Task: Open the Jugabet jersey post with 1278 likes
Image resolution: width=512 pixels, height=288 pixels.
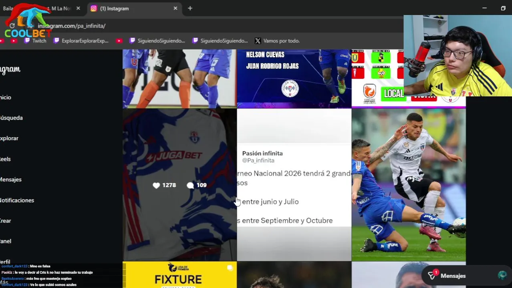Action: coord(179,185)
